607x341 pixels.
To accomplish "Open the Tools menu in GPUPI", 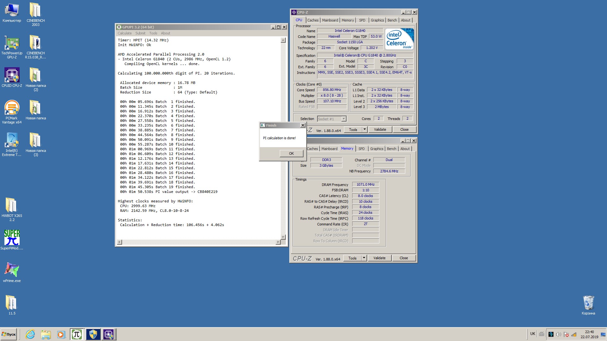I will pos(153,33).
